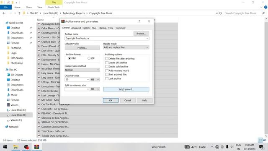
Task: Expand the Explorer ribbon chevron
Action: [261, 7]
